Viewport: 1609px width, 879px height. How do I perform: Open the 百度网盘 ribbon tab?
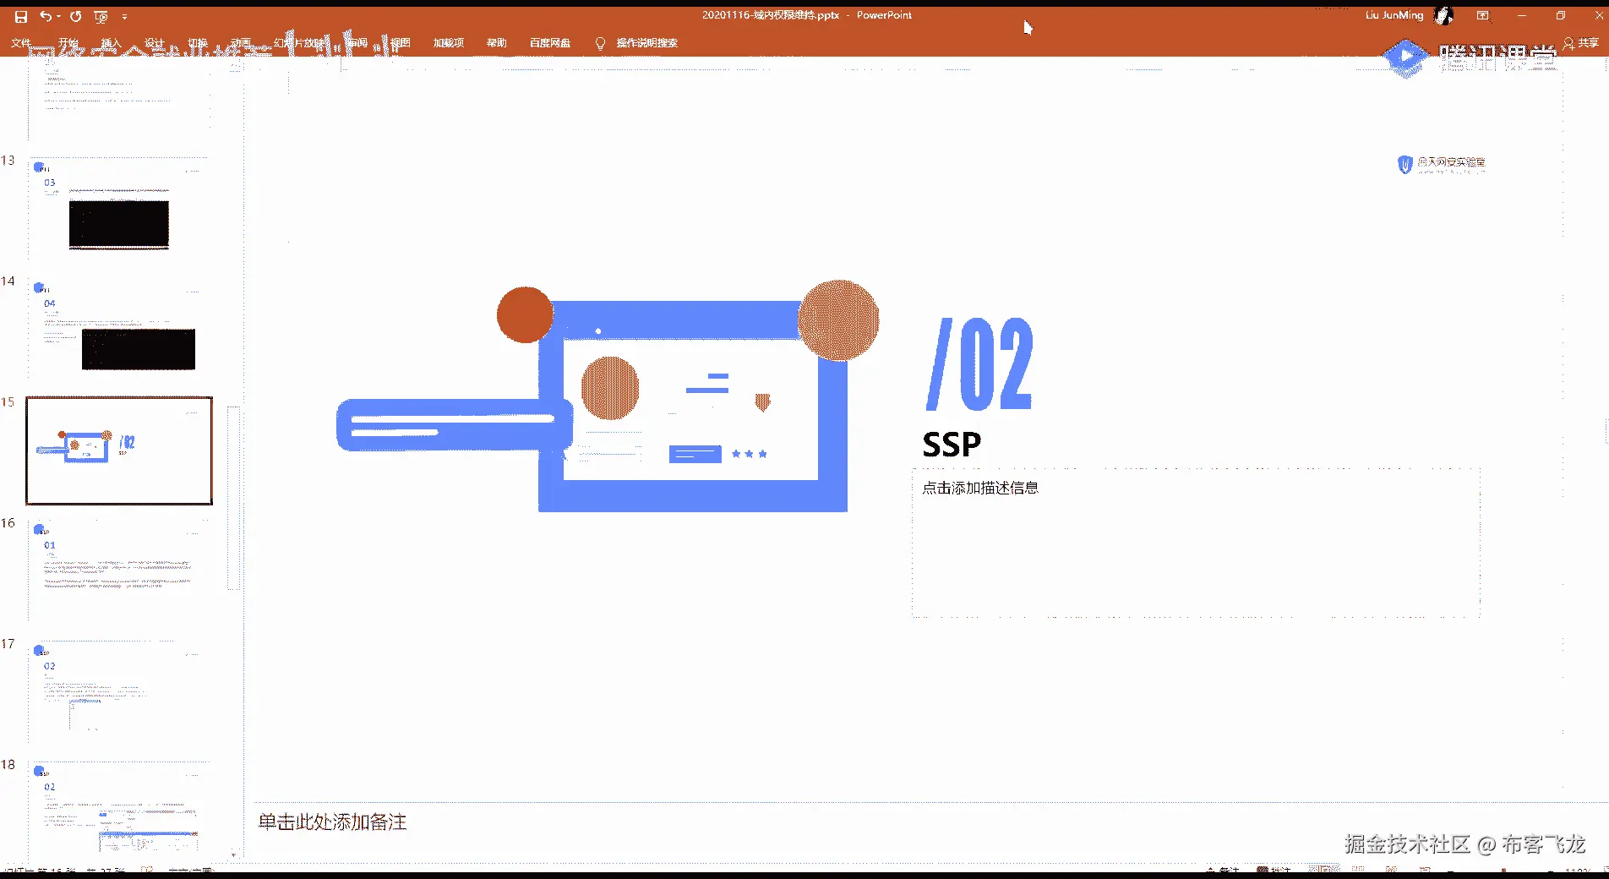point(550,42)
